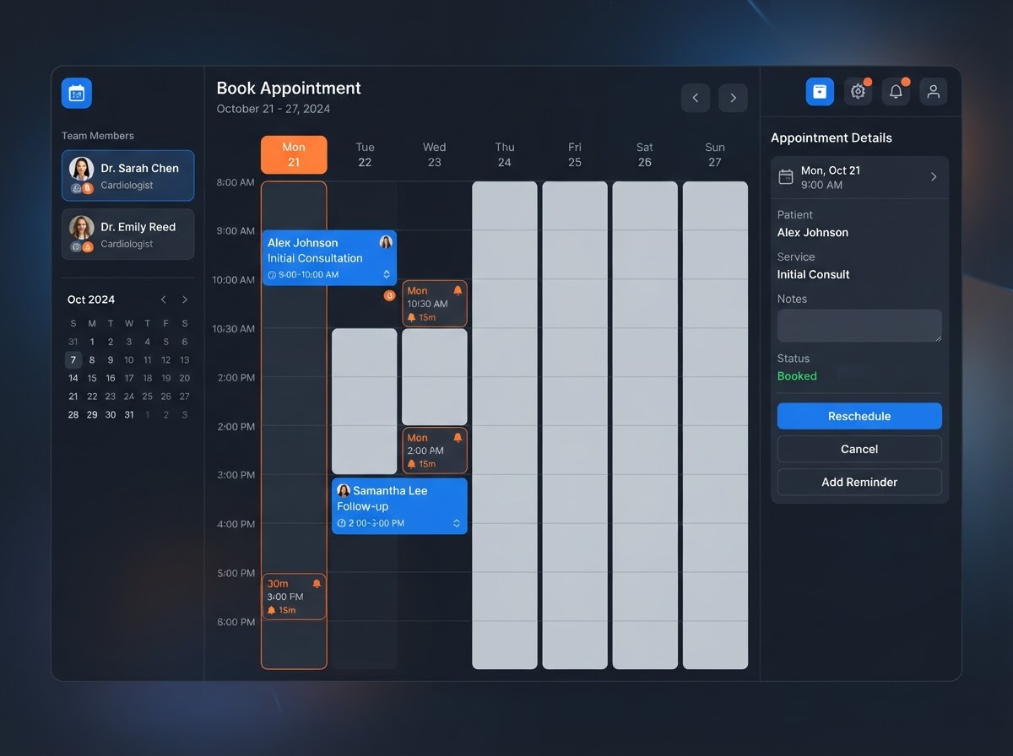Expand the Alex Johnson appointment time stepper
Image resolution: width=1013 pixels, height=756 pixels.
click(387, 274)
